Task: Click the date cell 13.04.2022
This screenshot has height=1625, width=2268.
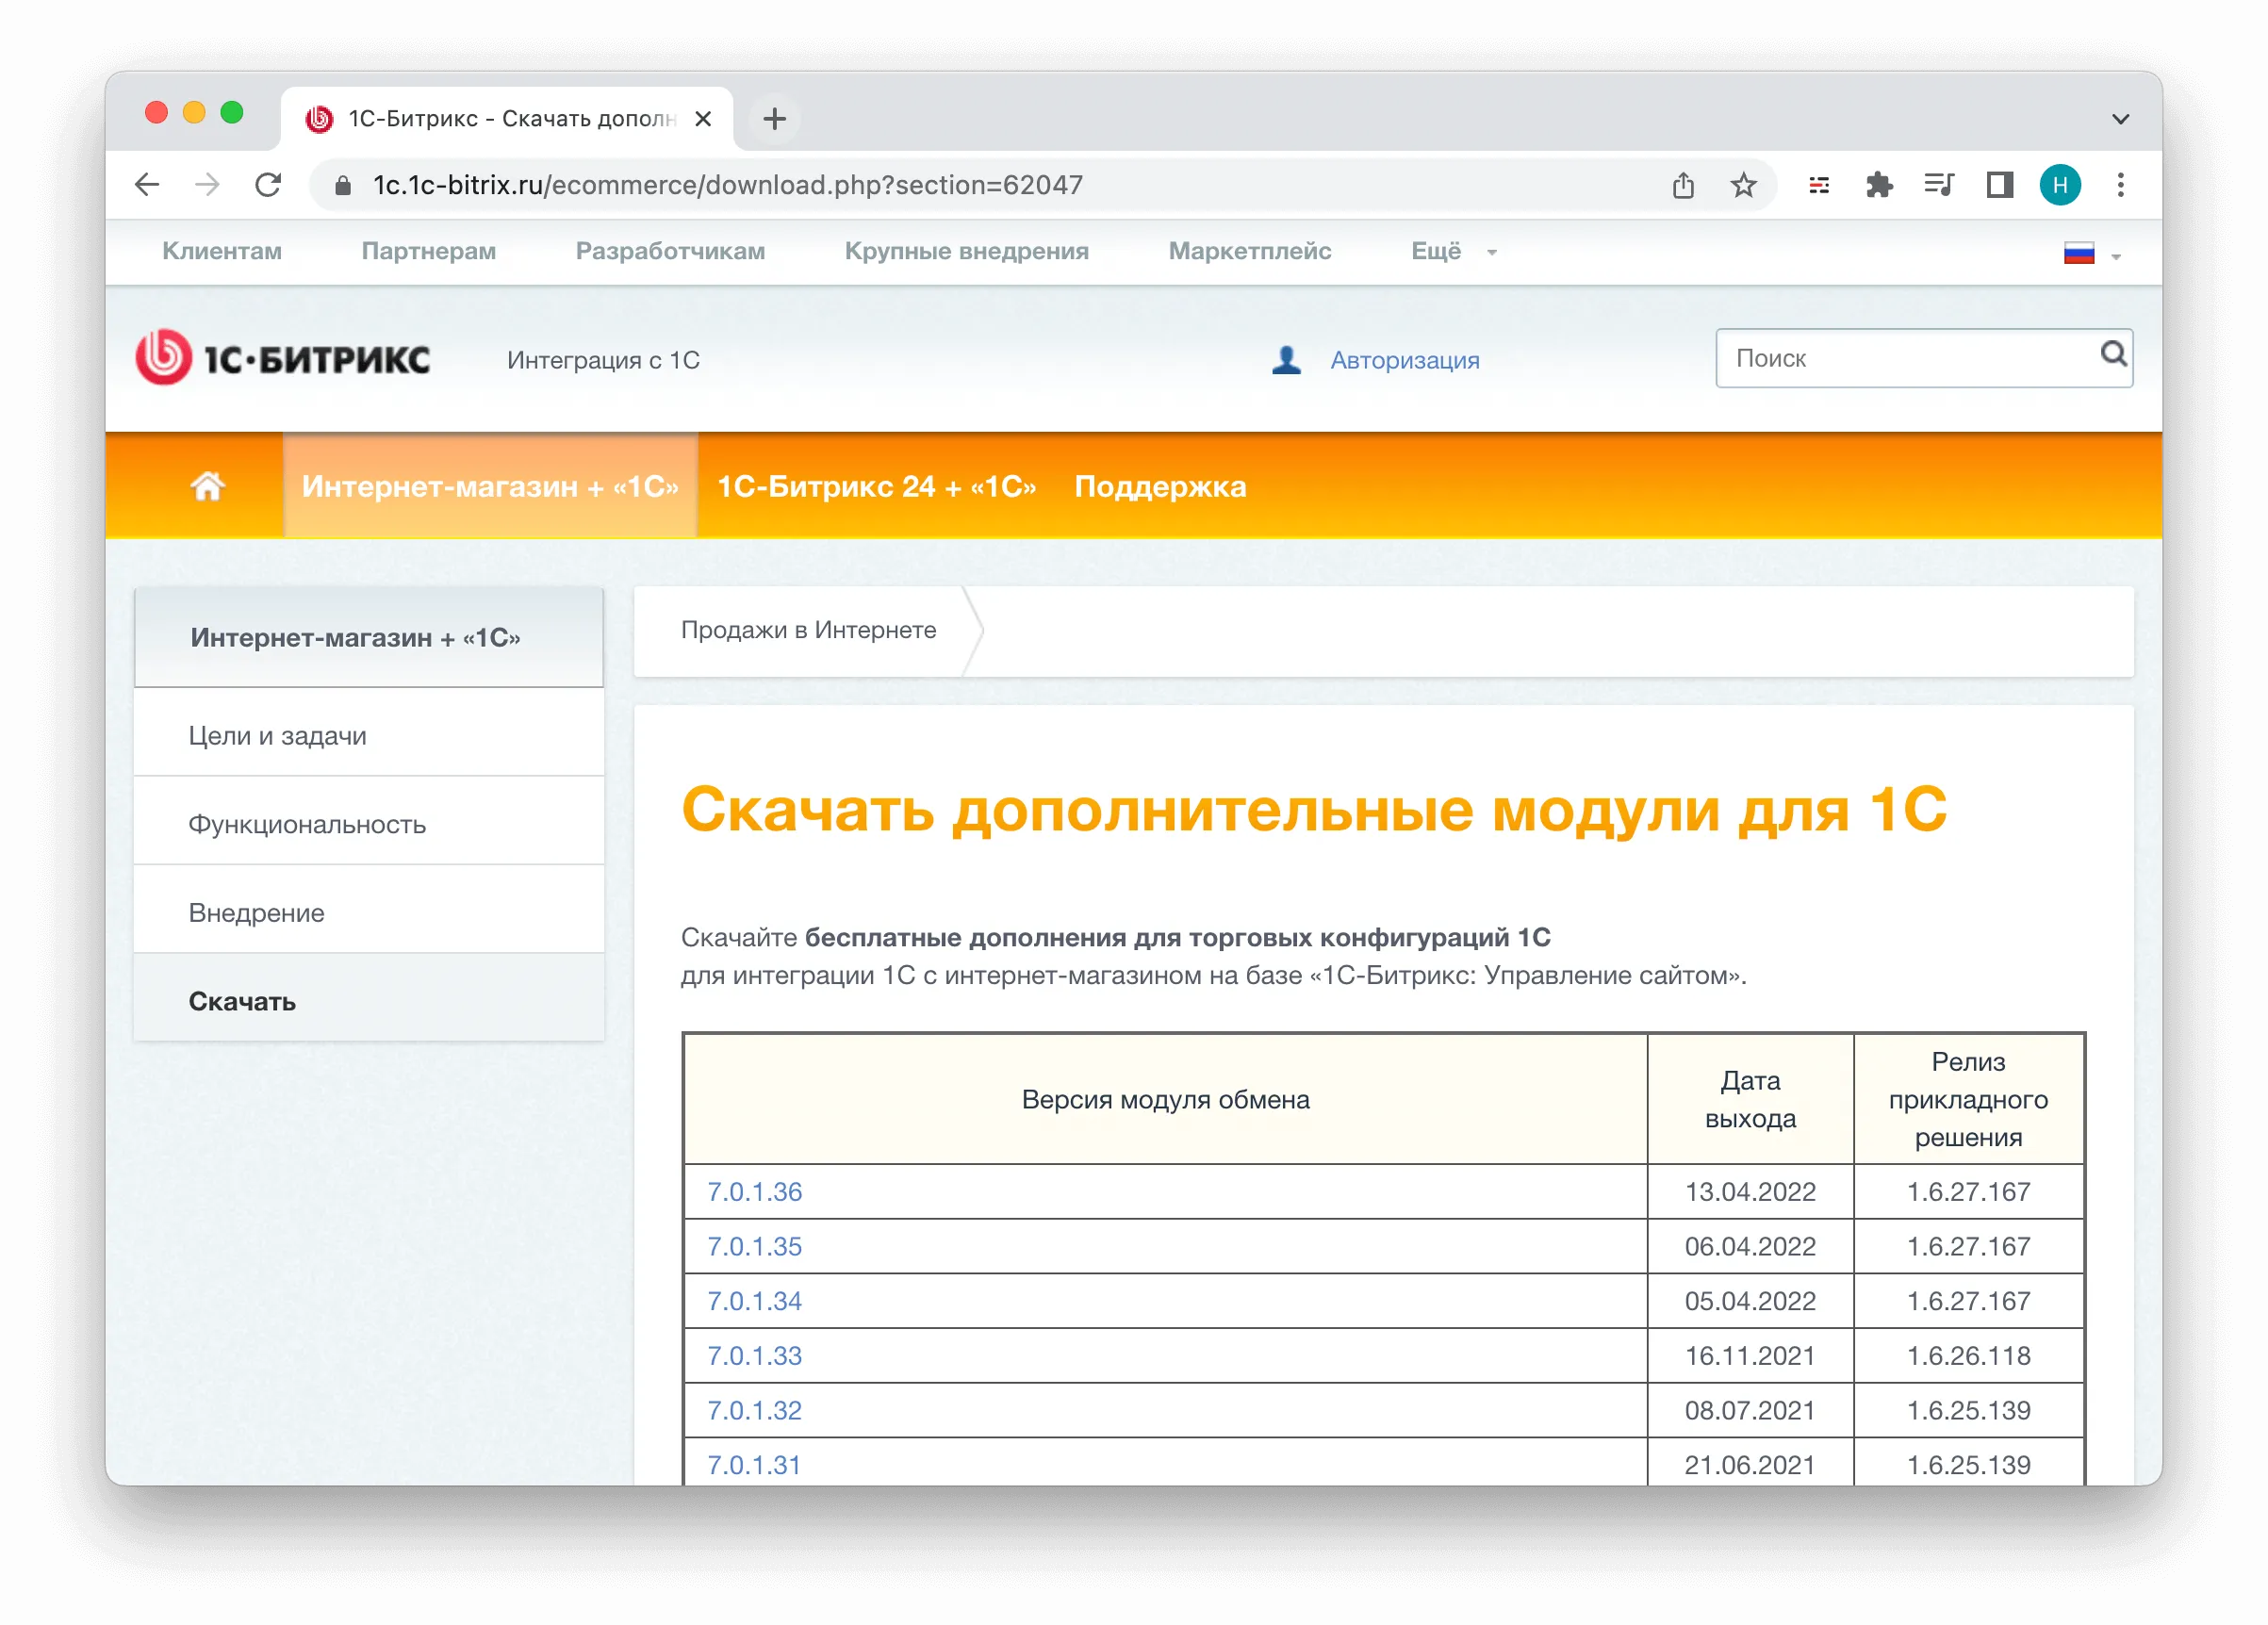Action: click(x=1750, y=1191)
